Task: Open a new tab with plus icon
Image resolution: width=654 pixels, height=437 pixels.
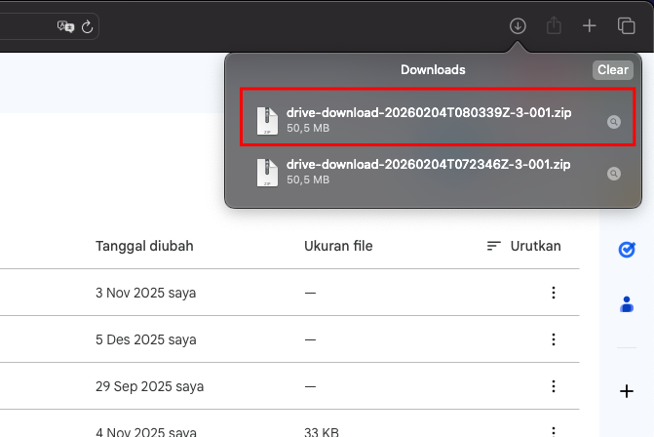Action: coord(589,26)
